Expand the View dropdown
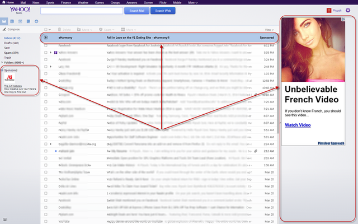The image size is (358, 224). (269, 29)
